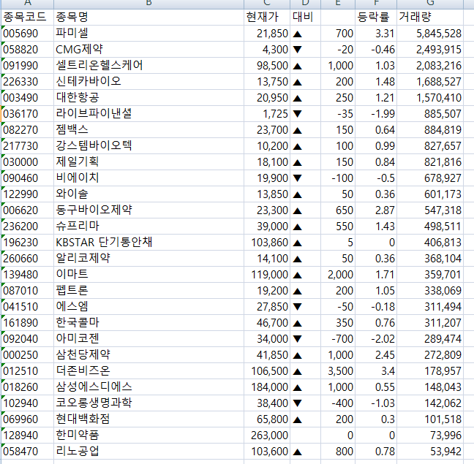Screen dimensions: 474x464
Task: Click the 더존비즈온 name cell
Action: coord(148,370)
